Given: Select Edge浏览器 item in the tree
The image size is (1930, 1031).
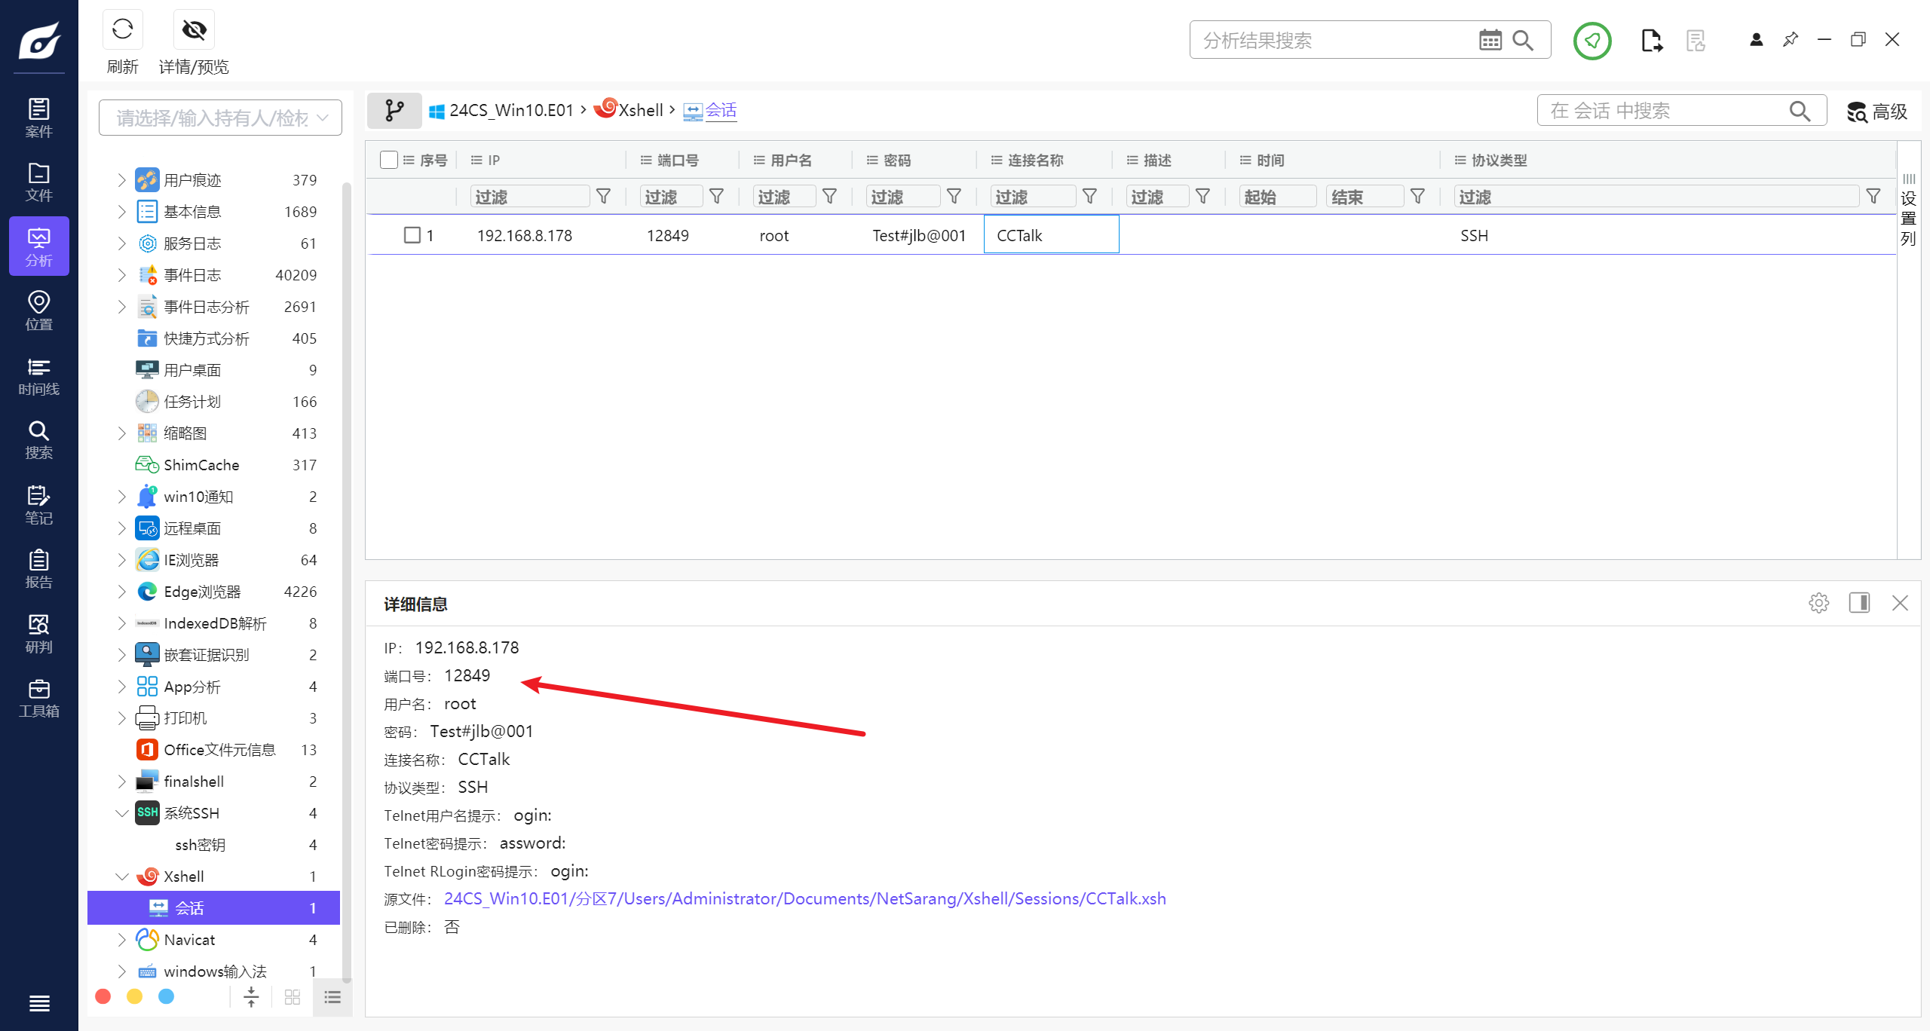Looking at the screenshot, I should click(201, 592).
